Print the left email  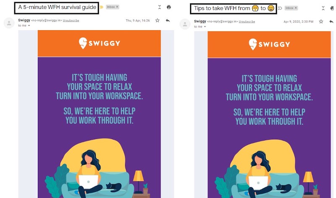click(169, 7)
